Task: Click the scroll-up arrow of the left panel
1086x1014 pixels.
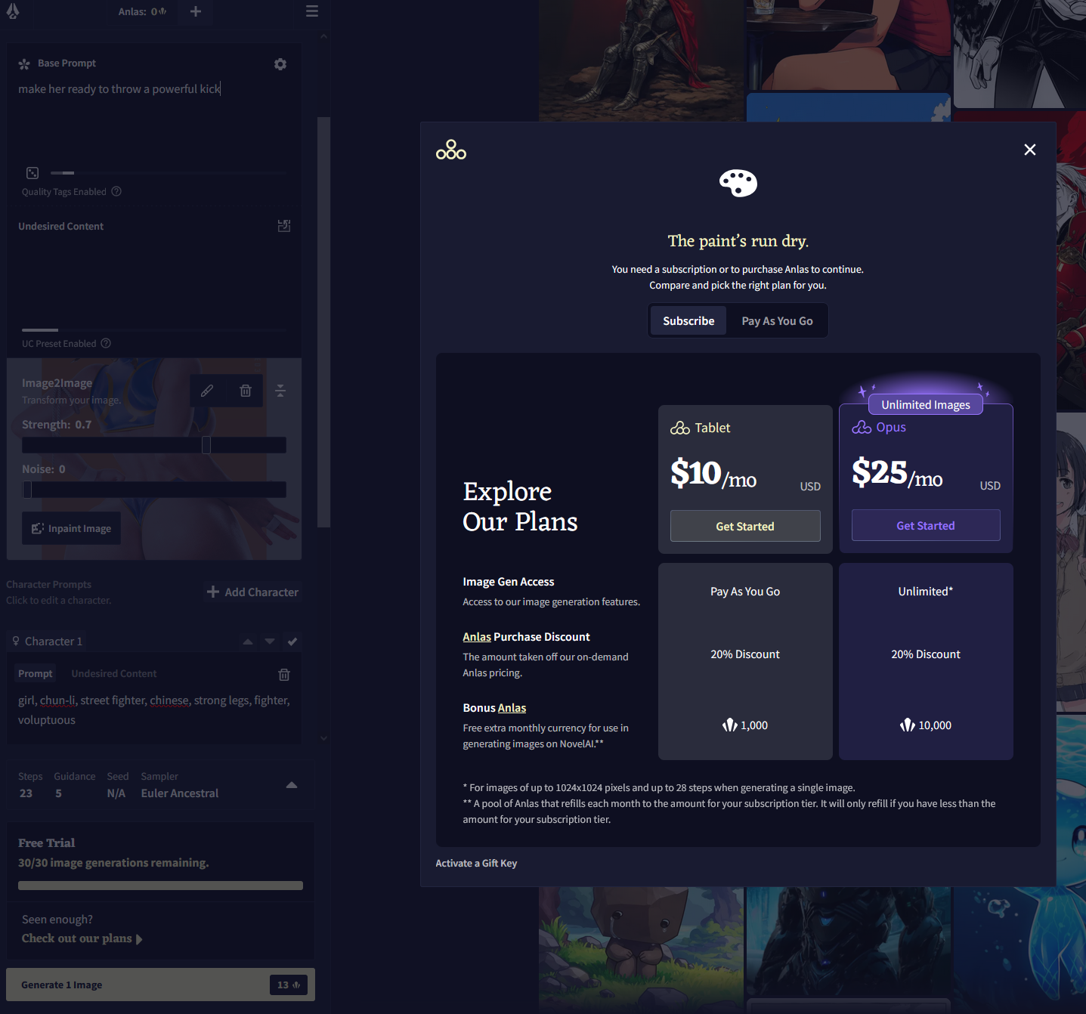Action: (x=323, y=36)
